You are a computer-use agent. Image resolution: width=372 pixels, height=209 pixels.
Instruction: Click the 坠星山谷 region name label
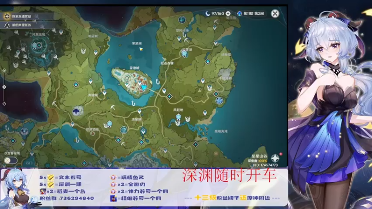point(259,156)
